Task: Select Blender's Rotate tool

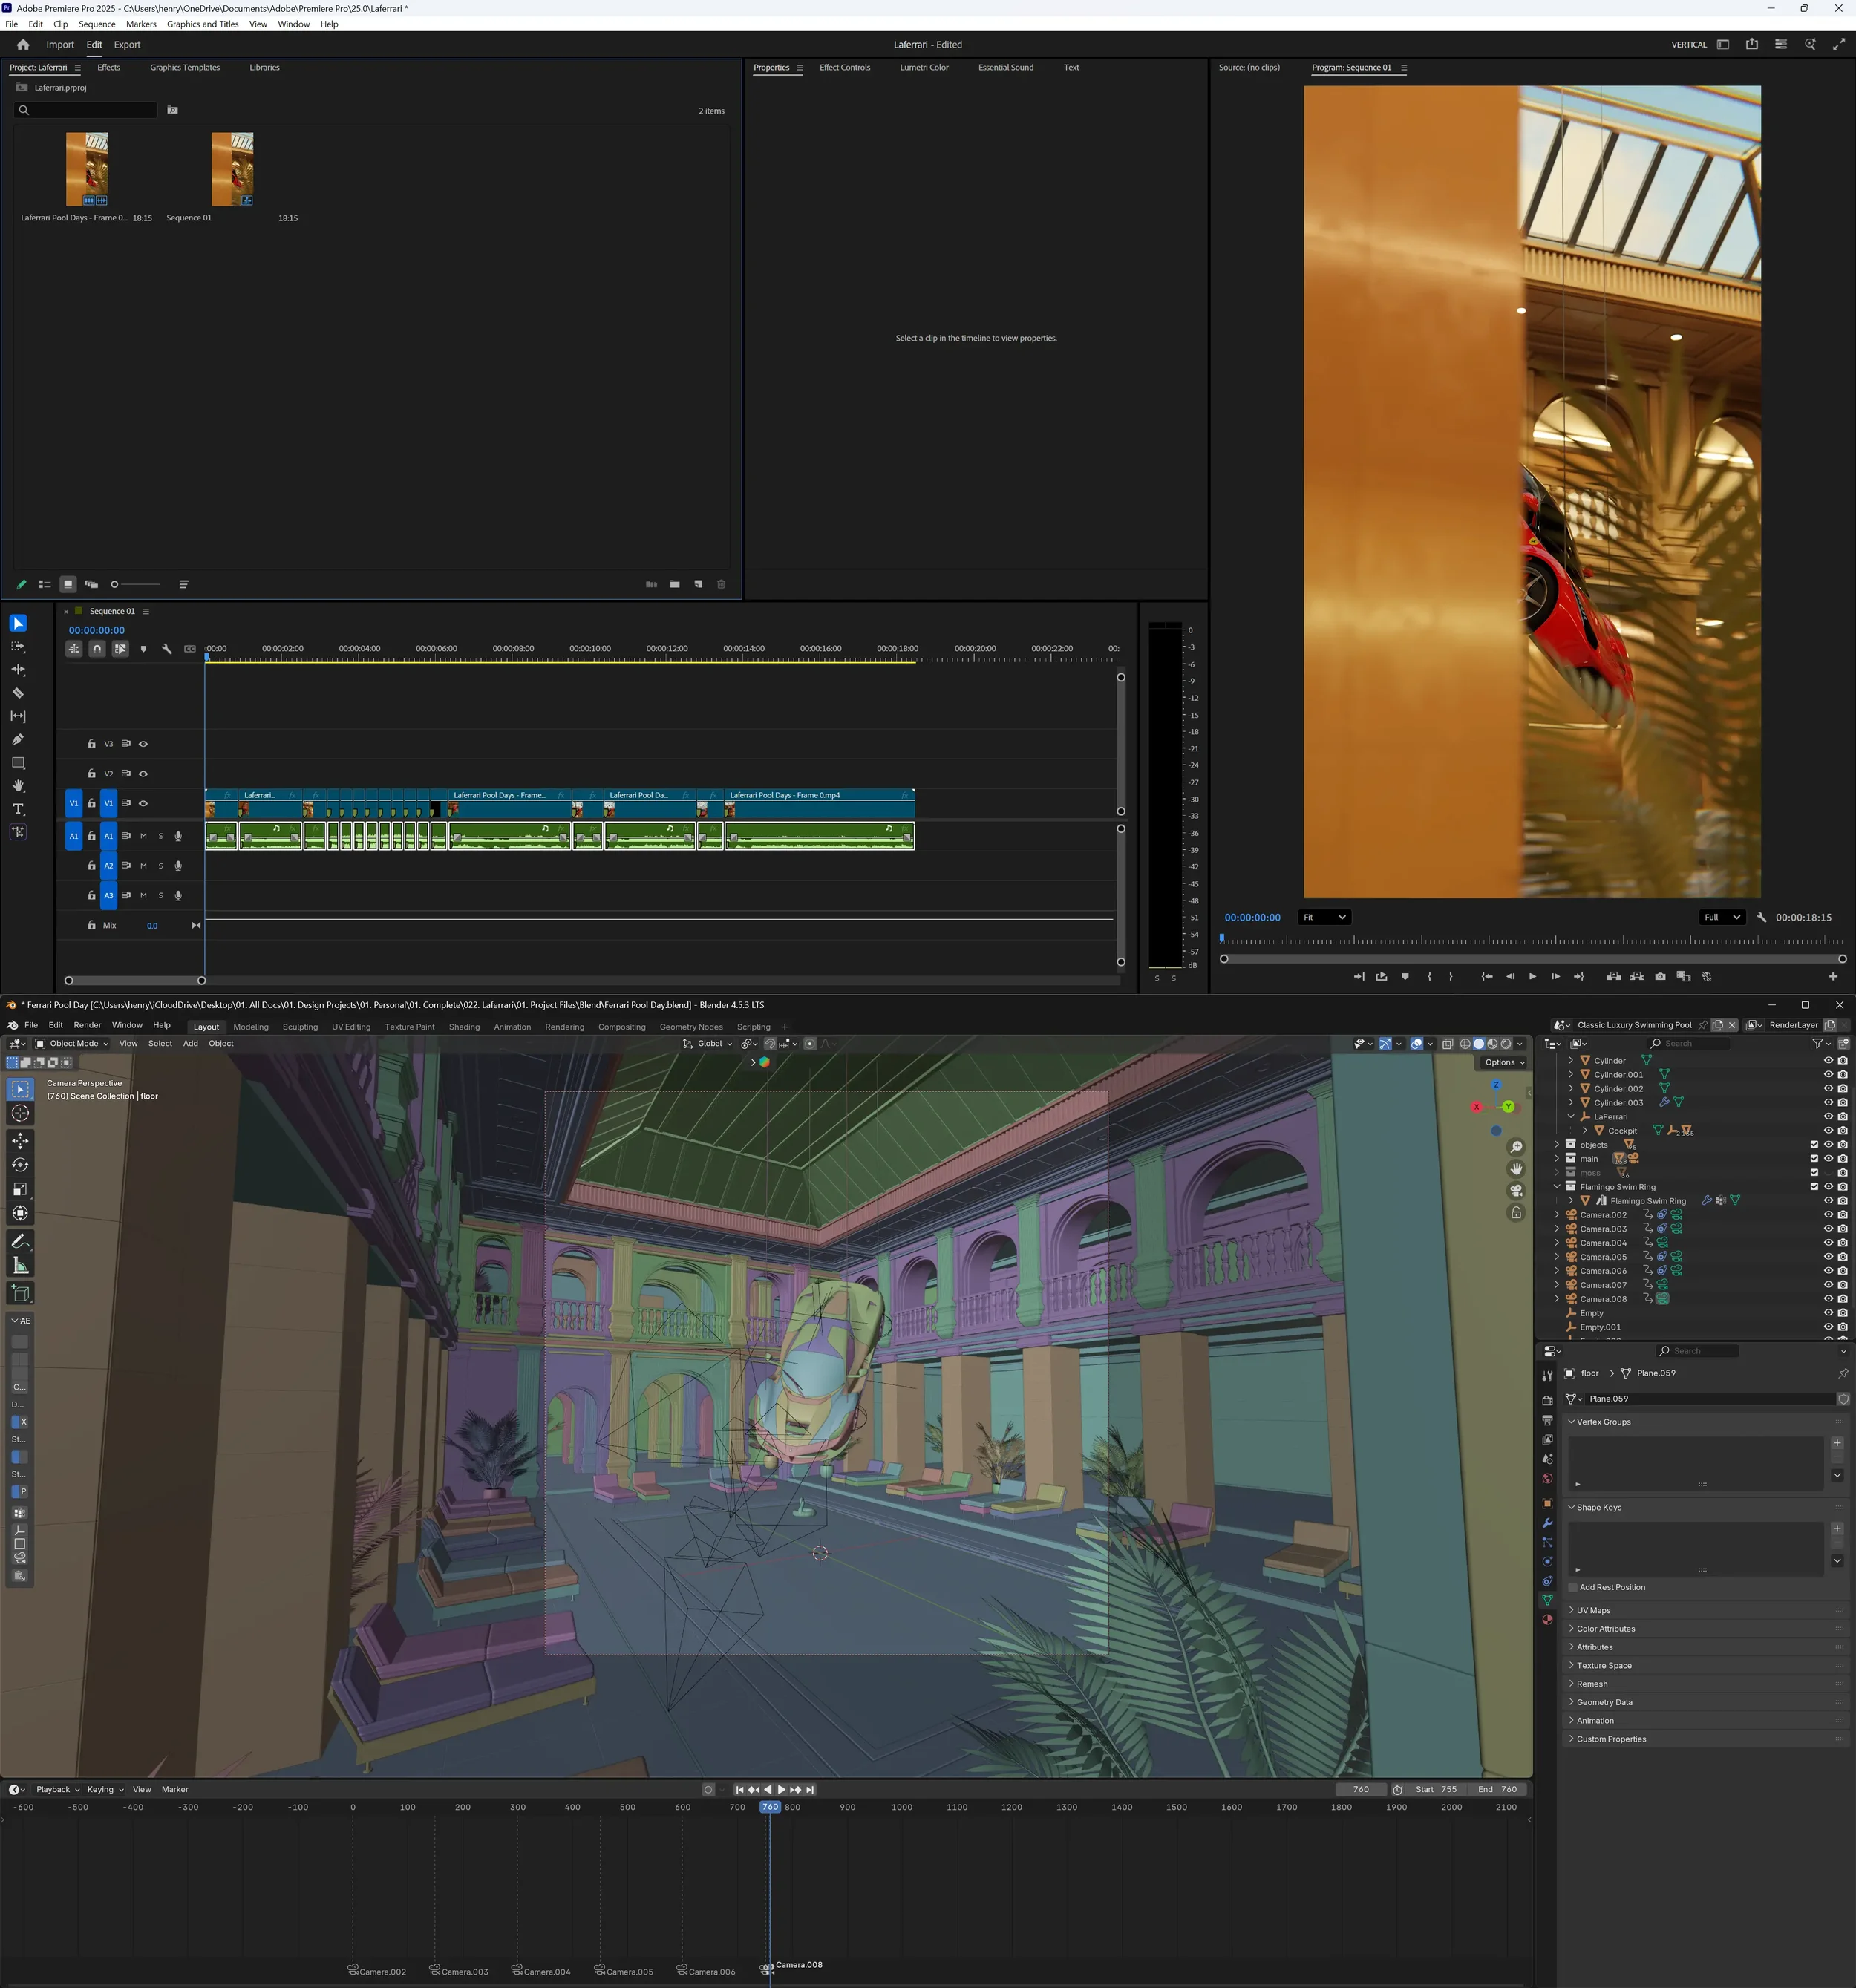Action: click(x=20, y=1165)
